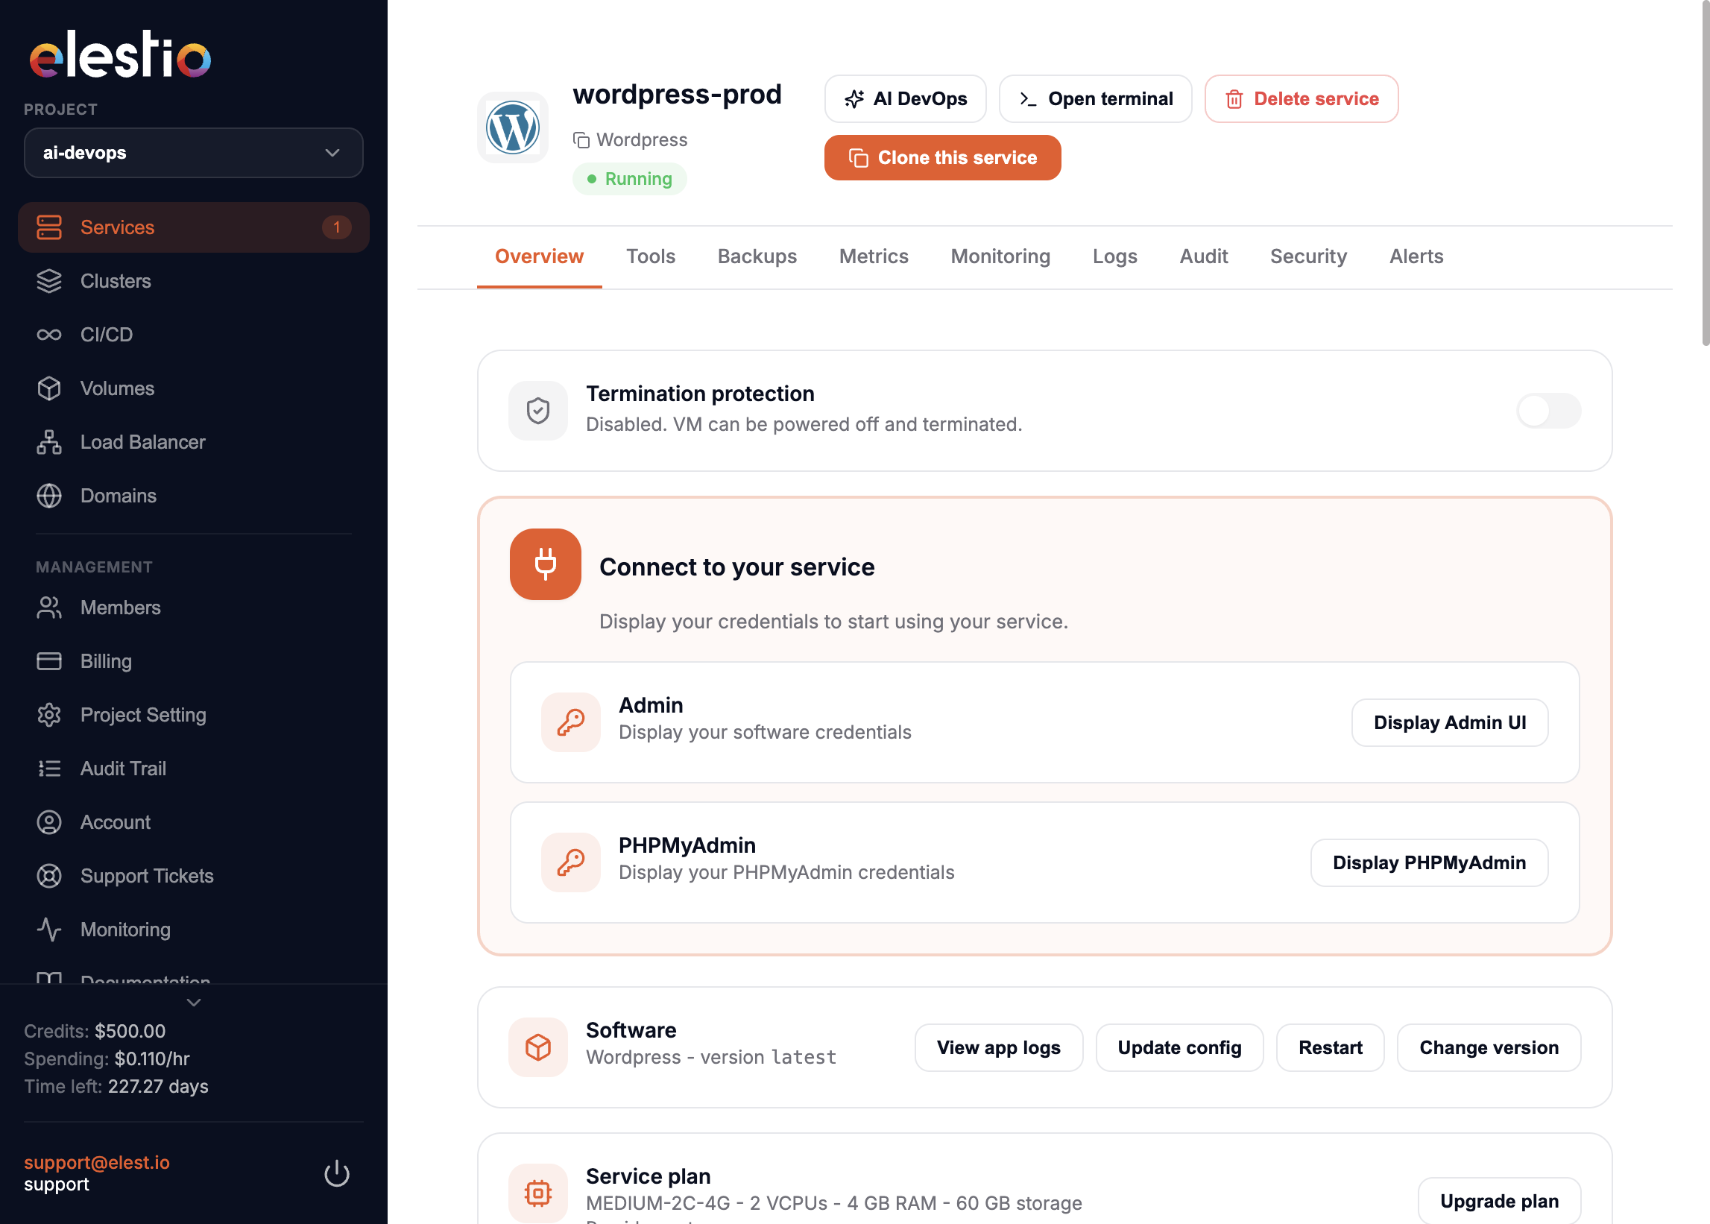Viewport: 1710px width, 1224px height.
Task: Click the AI DevOps button
Action: pos(905,98)
